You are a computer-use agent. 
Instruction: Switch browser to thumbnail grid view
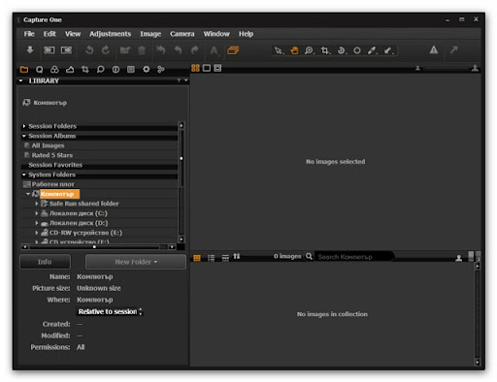click(197, 258)
